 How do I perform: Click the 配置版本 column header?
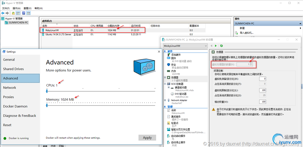click(197, 26)
